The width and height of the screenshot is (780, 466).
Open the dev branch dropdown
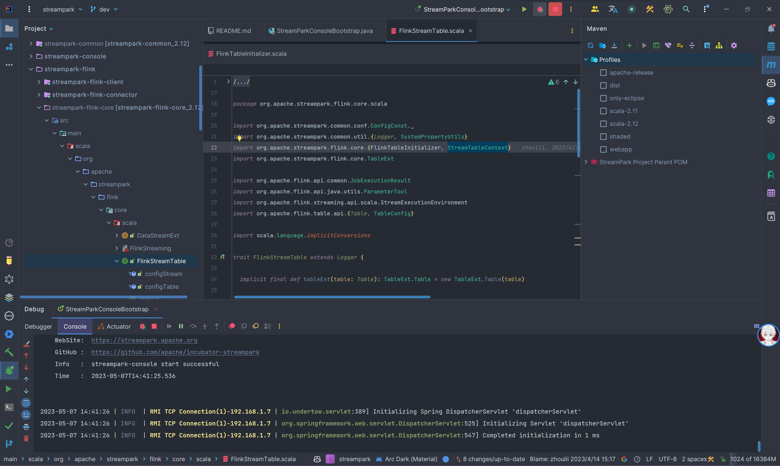coord(104,9)
